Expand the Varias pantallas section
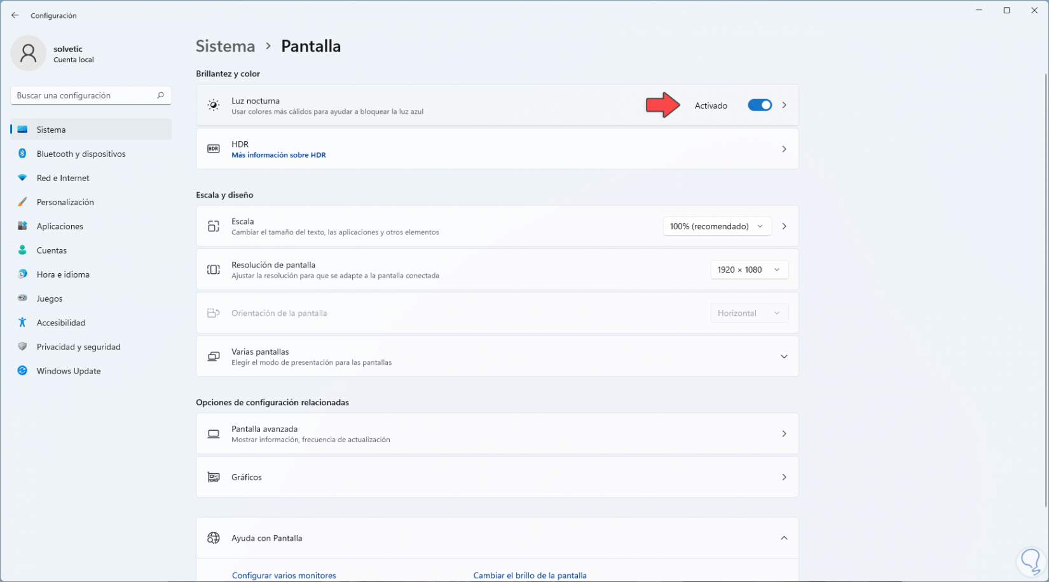Screen dimensions: 1049x582 (x=784, y=356)
